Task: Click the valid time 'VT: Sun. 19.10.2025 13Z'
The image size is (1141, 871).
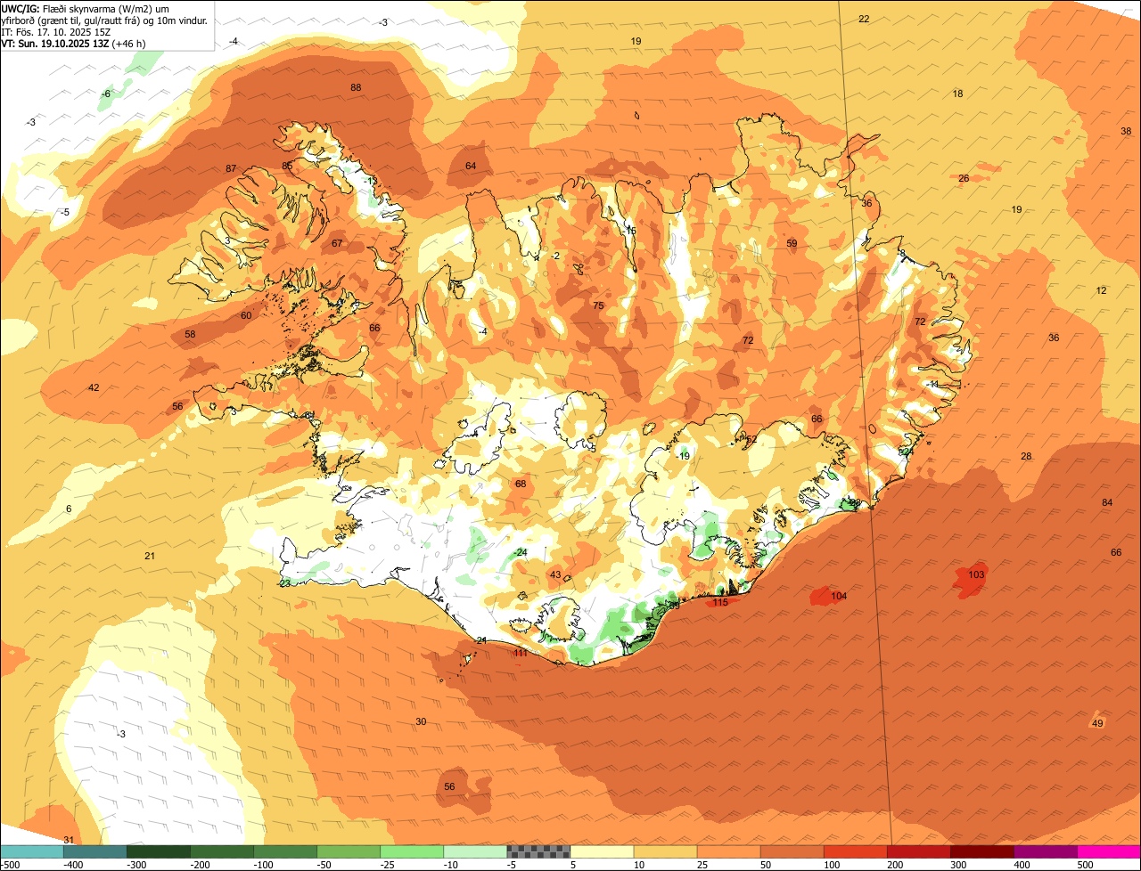Action: point(55,43)
